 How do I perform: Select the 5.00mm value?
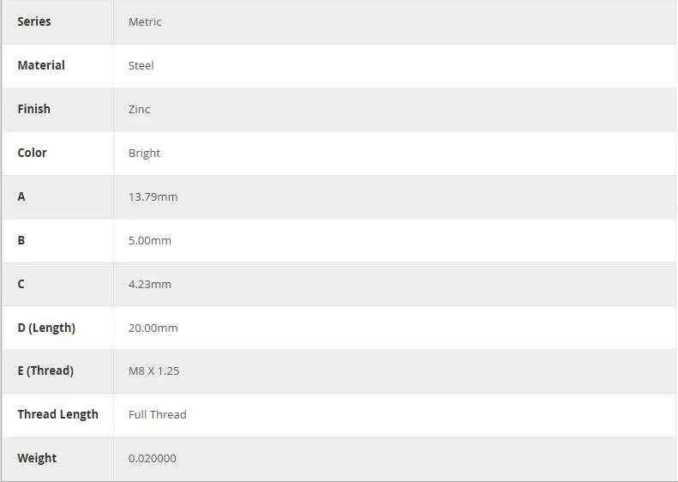click(150, 240)
